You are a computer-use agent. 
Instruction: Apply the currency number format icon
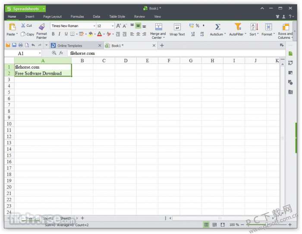coord(191,25)
